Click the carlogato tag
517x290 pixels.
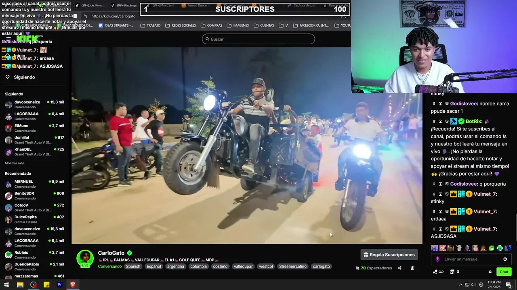tap(322, 266)
